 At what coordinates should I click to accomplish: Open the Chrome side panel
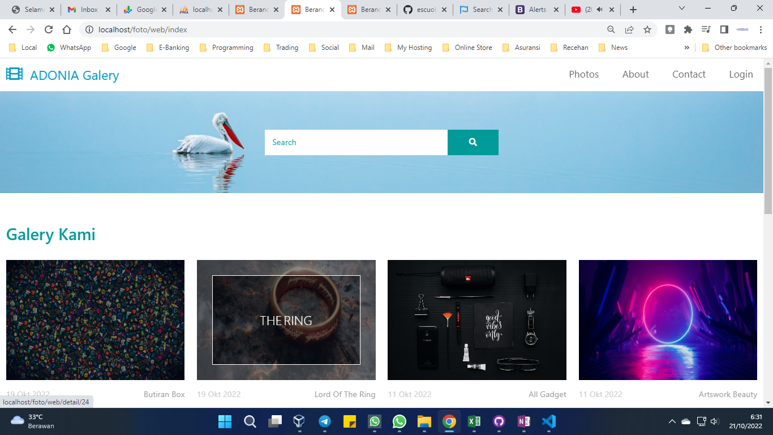coord(724,29)
